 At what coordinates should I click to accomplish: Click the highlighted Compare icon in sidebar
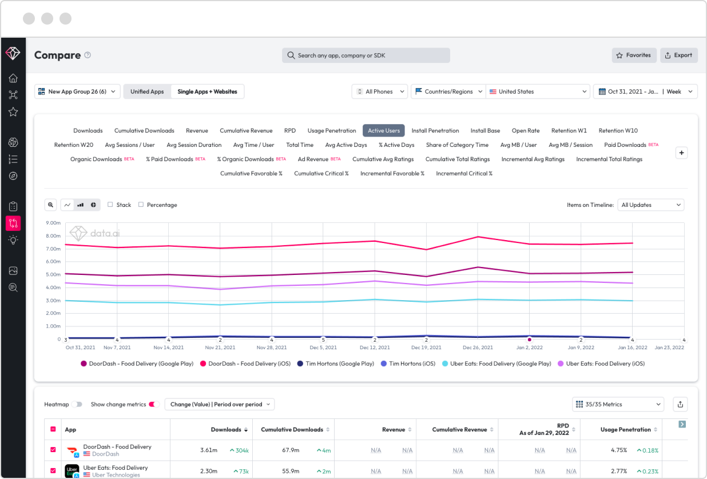pos(13,223)
